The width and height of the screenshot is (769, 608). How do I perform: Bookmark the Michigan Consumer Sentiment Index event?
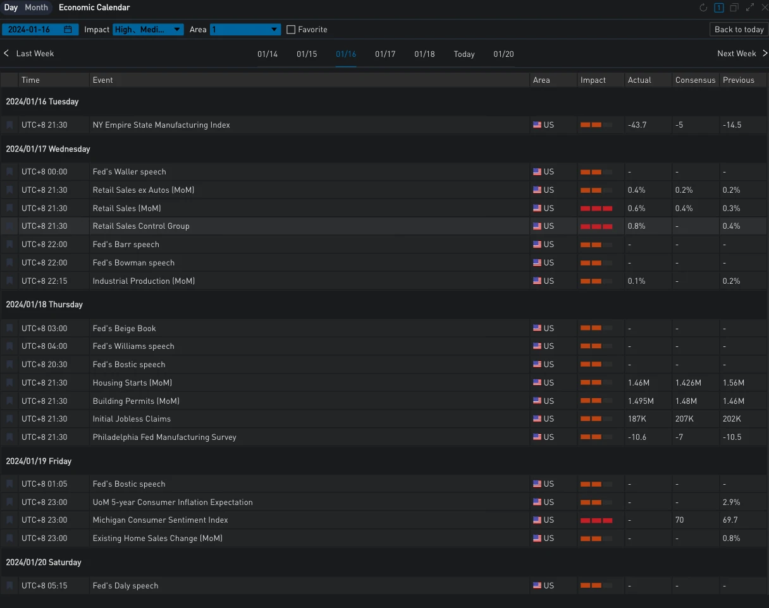pyautogui.click(x=9, y=520)
